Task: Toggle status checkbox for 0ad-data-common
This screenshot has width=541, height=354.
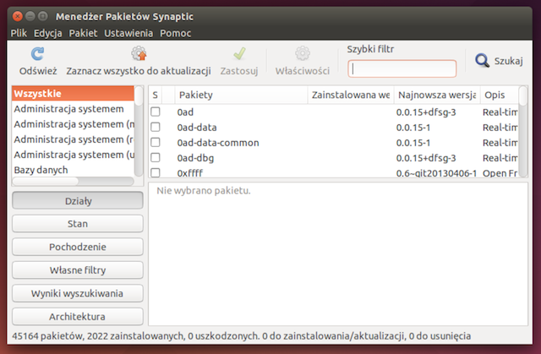Action: [x=156, y=142]
